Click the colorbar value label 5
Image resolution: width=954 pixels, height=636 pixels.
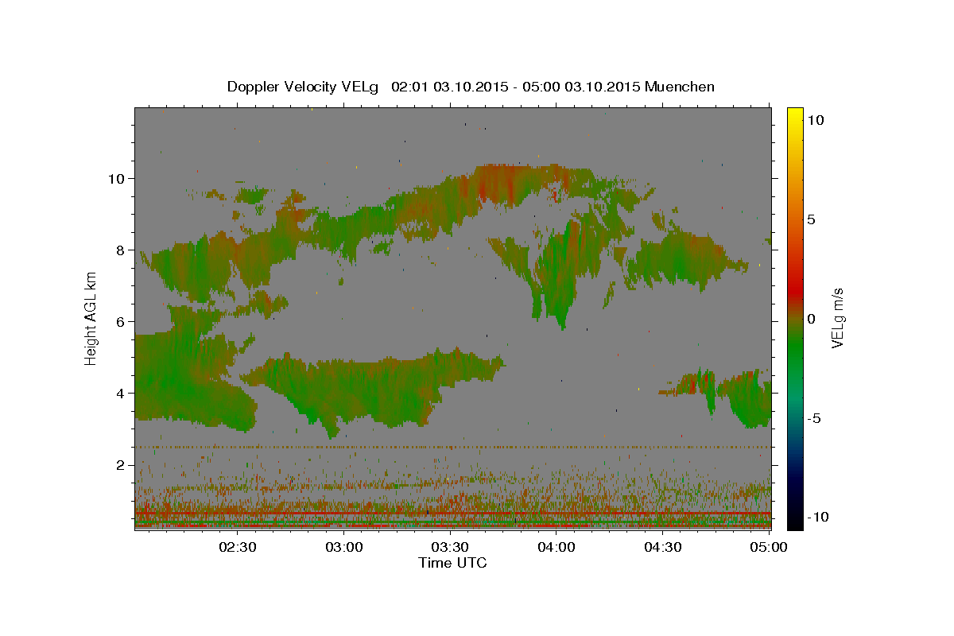(812, 219)
